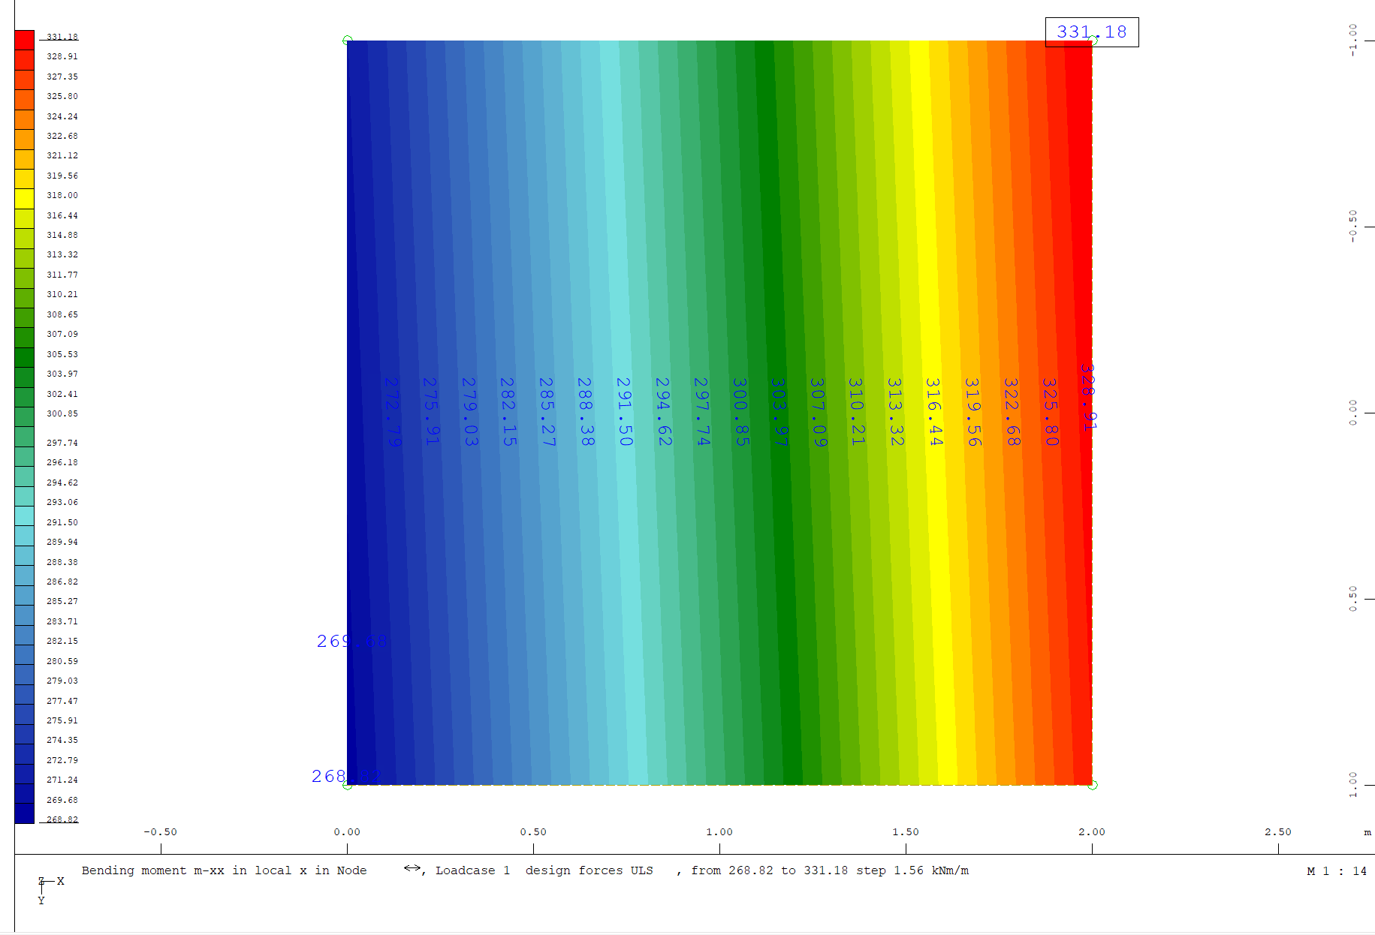Select the boxed 331.18 maximum value label
1375x935 pixels.
pyautogui.click(x=1092, y=32)
